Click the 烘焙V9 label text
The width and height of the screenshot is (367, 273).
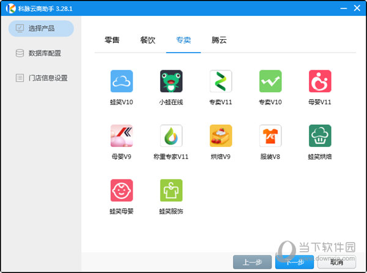tap(221, 157)
